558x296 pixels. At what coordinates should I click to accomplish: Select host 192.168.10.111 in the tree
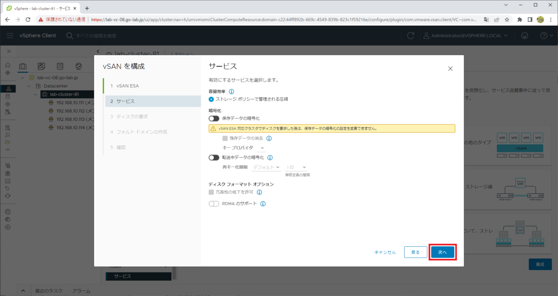pyautogui.click(x=72, y=103)
